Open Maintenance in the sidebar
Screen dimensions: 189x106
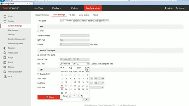[x=13, y=30]
